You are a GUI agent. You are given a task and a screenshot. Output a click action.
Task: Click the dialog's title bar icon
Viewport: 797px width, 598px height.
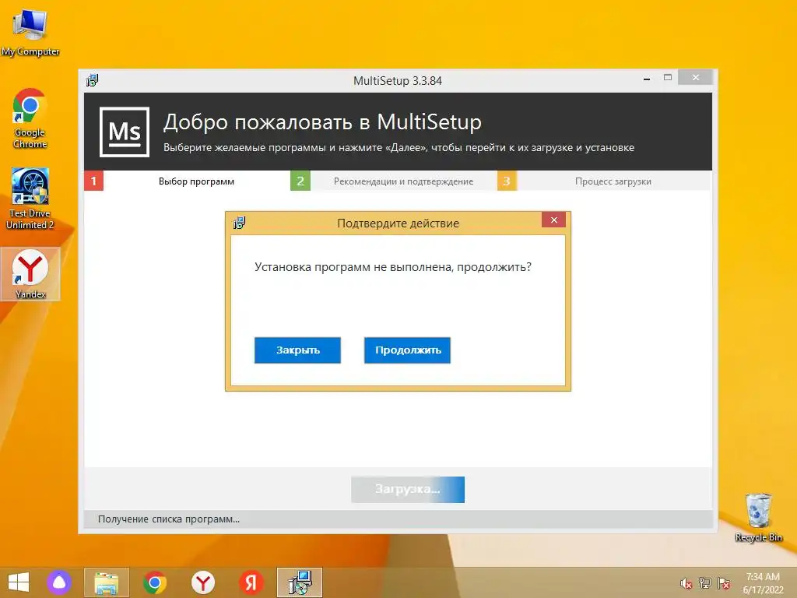pos(239,223)
